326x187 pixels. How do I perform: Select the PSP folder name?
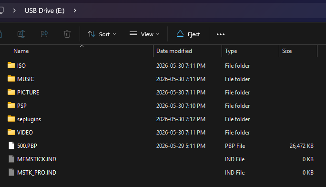pos(21,106)
